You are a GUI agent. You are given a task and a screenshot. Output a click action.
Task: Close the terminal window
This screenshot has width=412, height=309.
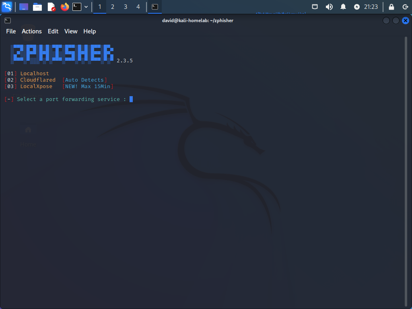[x=406, y=21]
